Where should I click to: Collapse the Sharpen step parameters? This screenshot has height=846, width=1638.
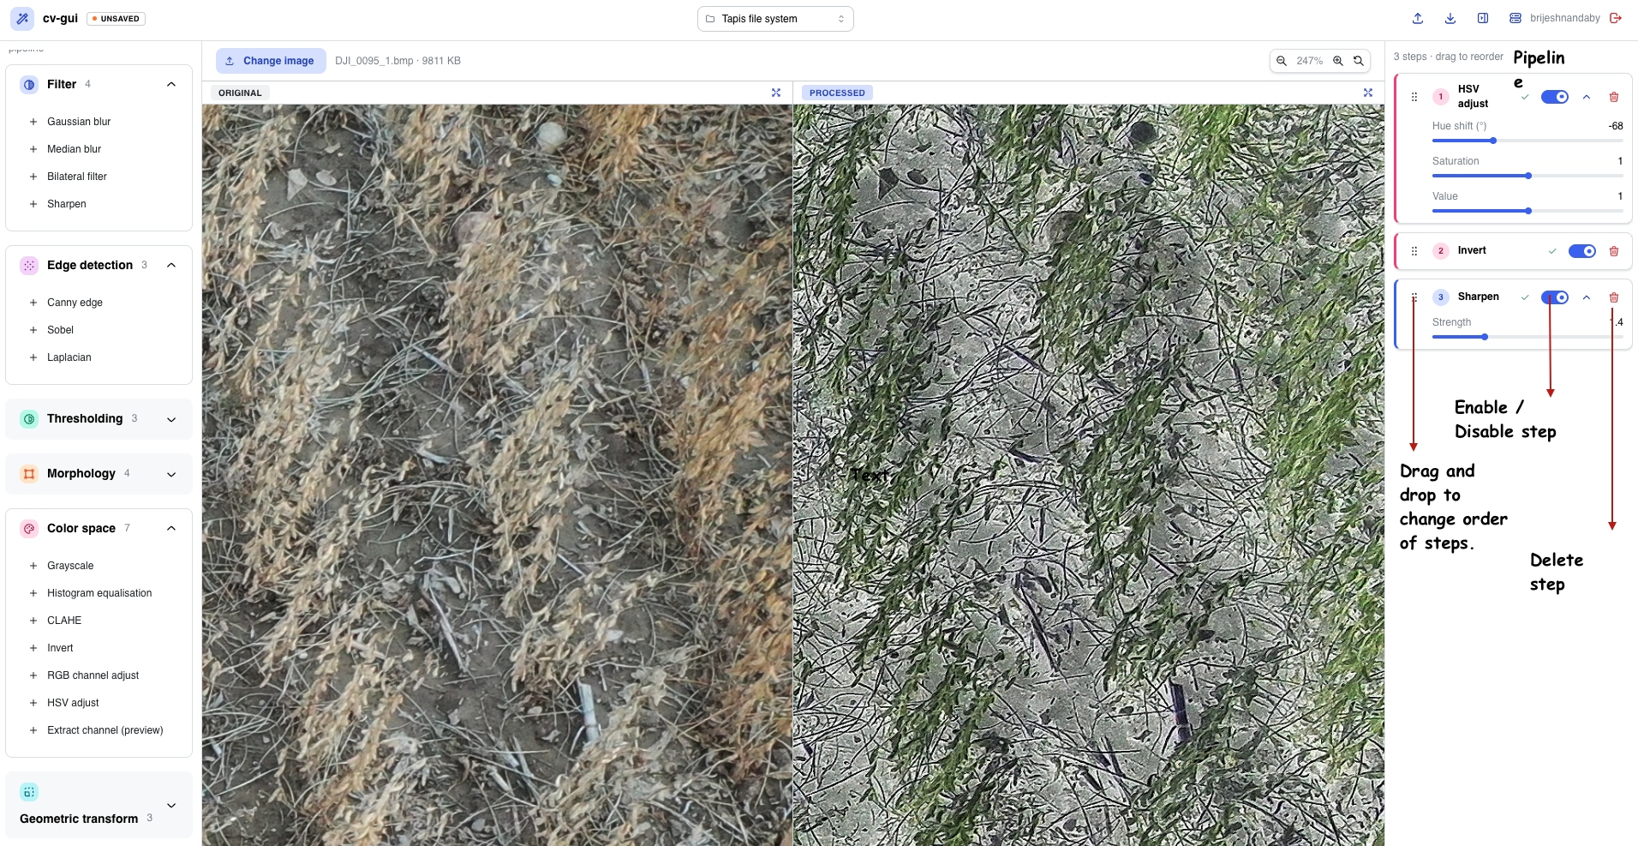[x=1587, y=297]
